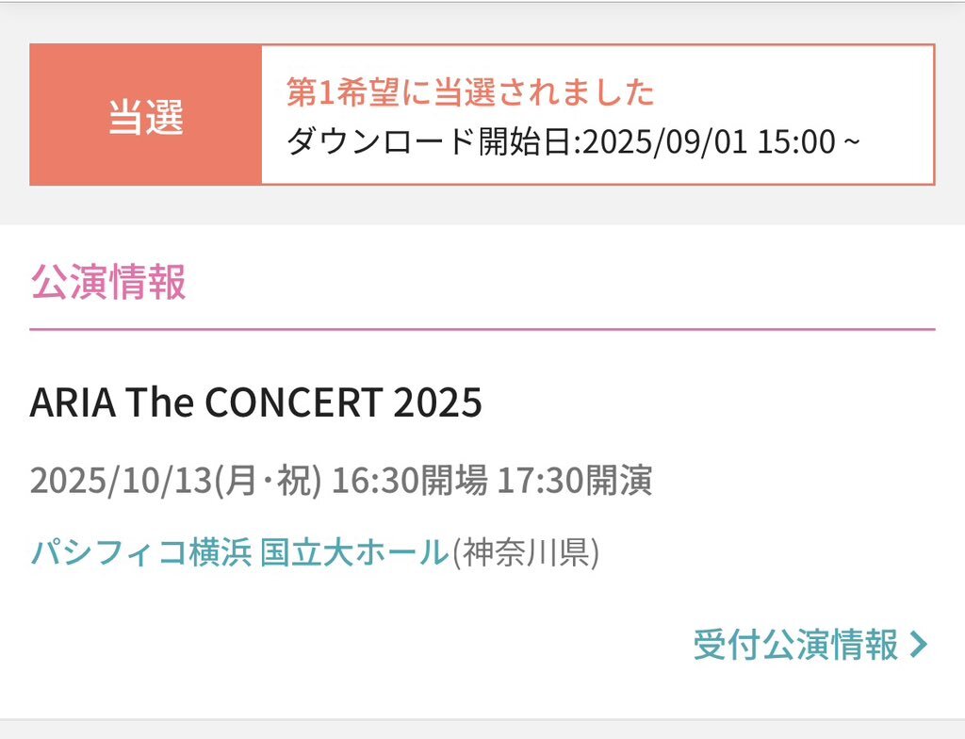Click the 17:30開演 start time text

[x=574, y=481]
